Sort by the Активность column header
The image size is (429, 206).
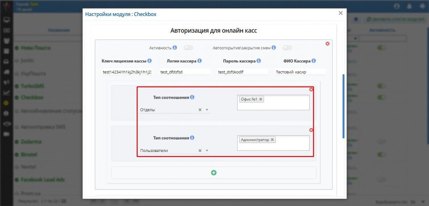382,30
